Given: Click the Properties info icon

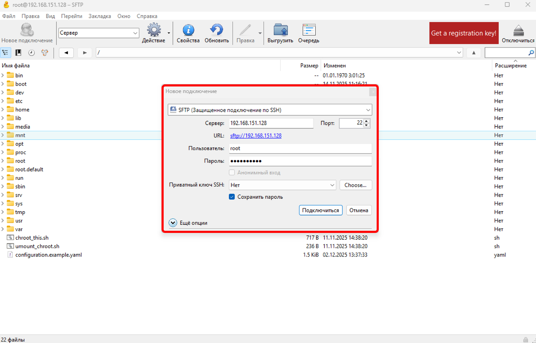Looking at the screenshot, I should [x=188, y=30].
